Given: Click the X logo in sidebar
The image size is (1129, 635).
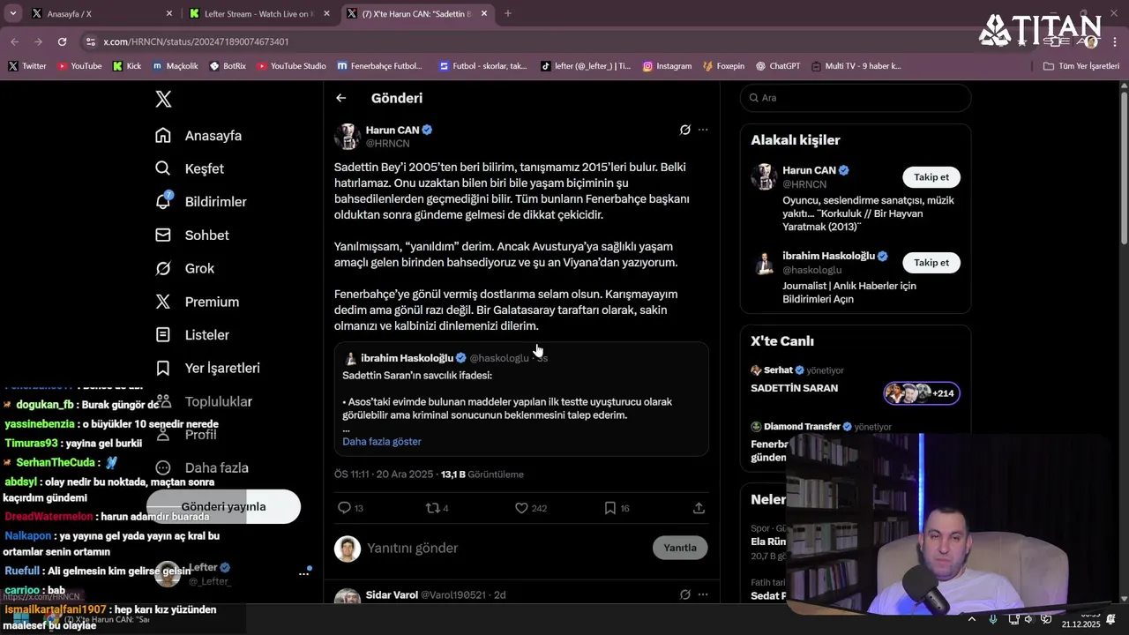Looking at the screenshot, I should point(163,99).
